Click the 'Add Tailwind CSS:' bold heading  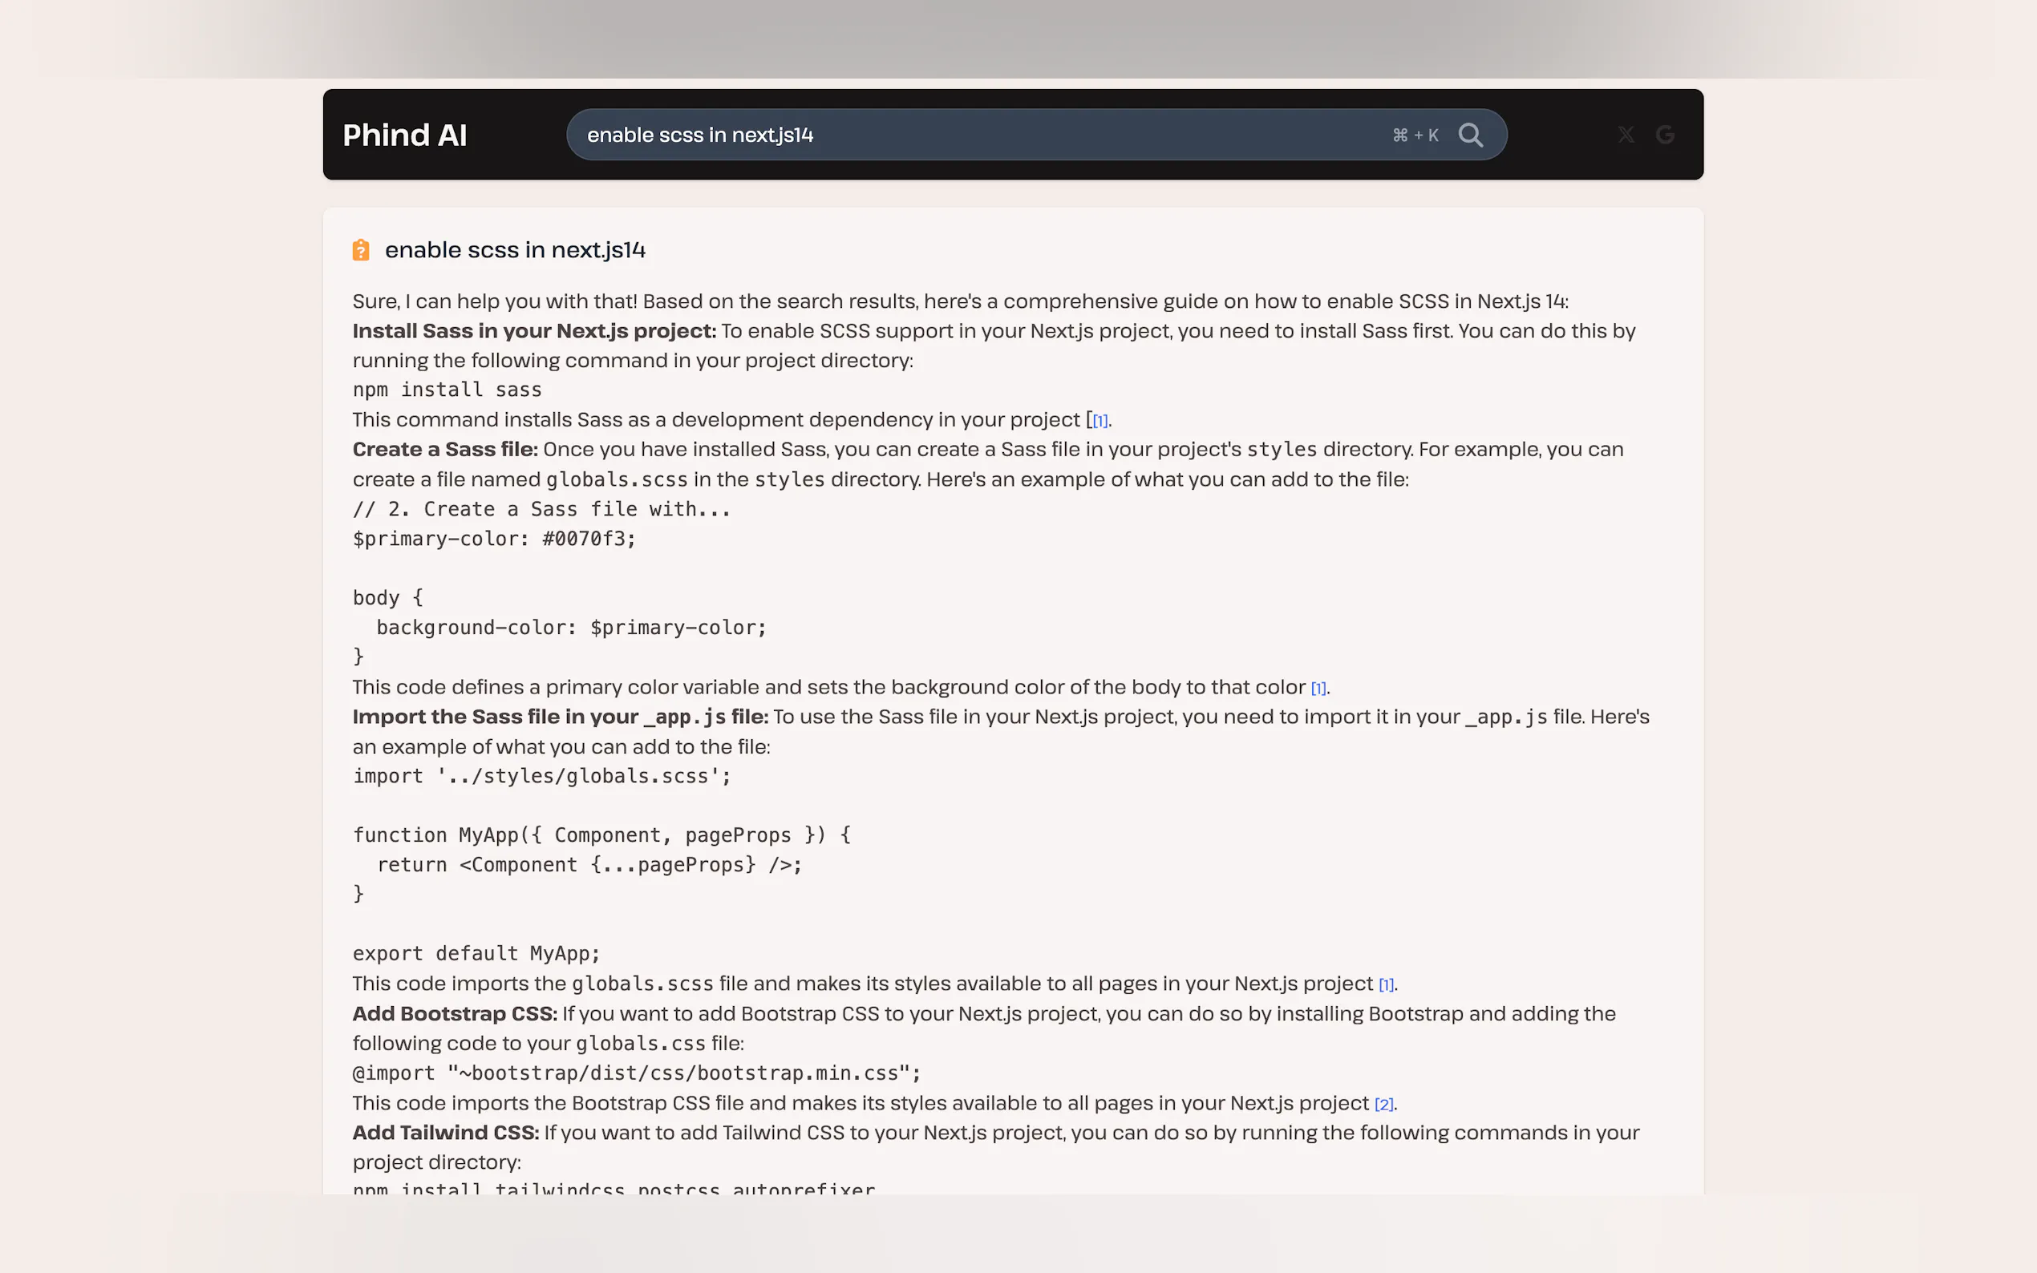click(444, 1133)
